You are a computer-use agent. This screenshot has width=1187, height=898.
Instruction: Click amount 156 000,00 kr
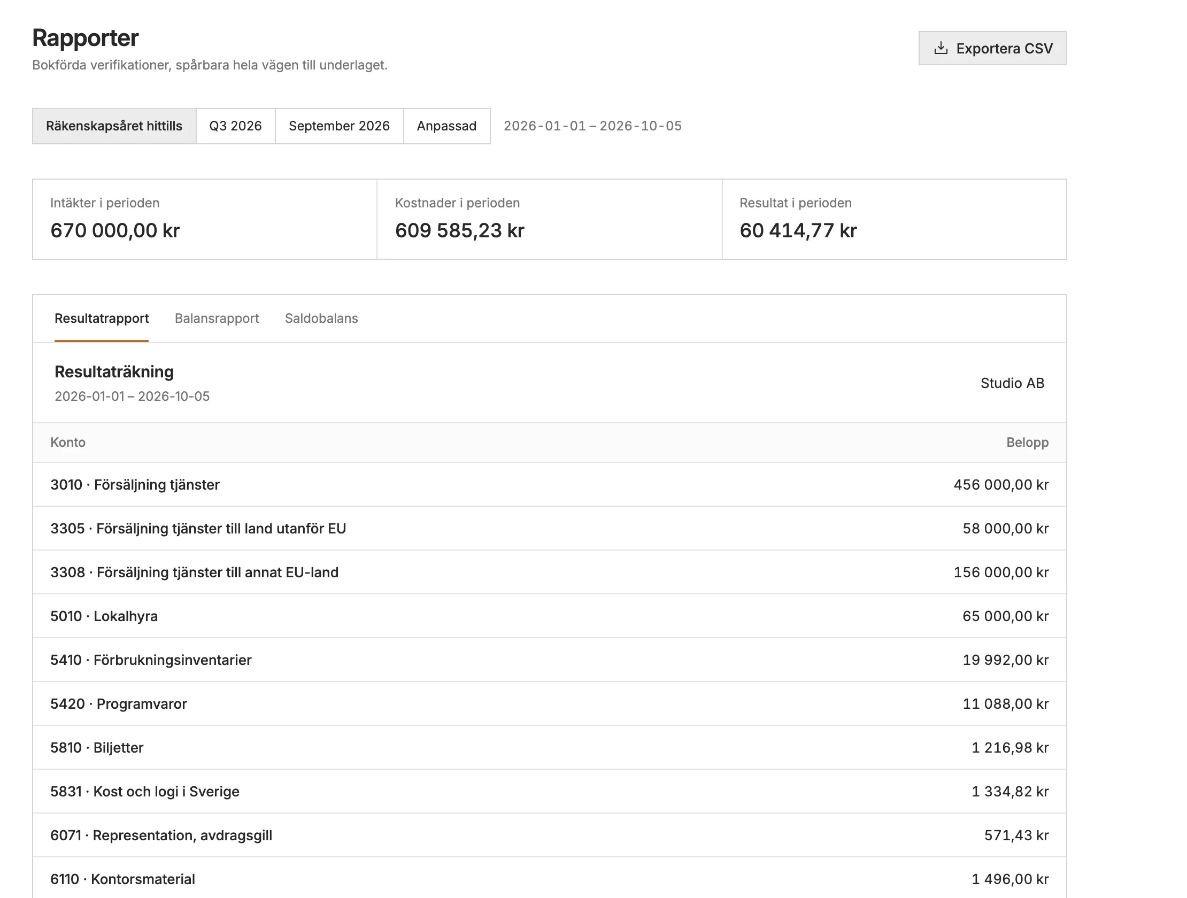click(1001, 572)
